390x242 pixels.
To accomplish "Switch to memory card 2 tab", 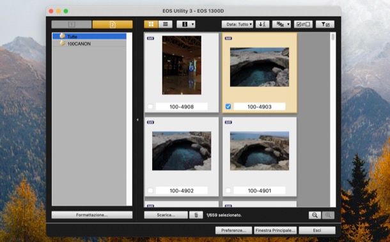I will pyautogui.click(x=113, y=24).
